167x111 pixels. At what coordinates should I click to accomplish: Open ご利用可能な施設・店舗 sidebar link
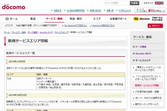[x=147, y=92]
